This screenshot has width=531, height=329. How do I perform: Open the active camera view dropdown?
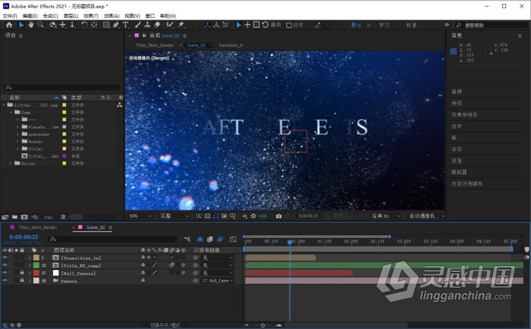[426, 216]
